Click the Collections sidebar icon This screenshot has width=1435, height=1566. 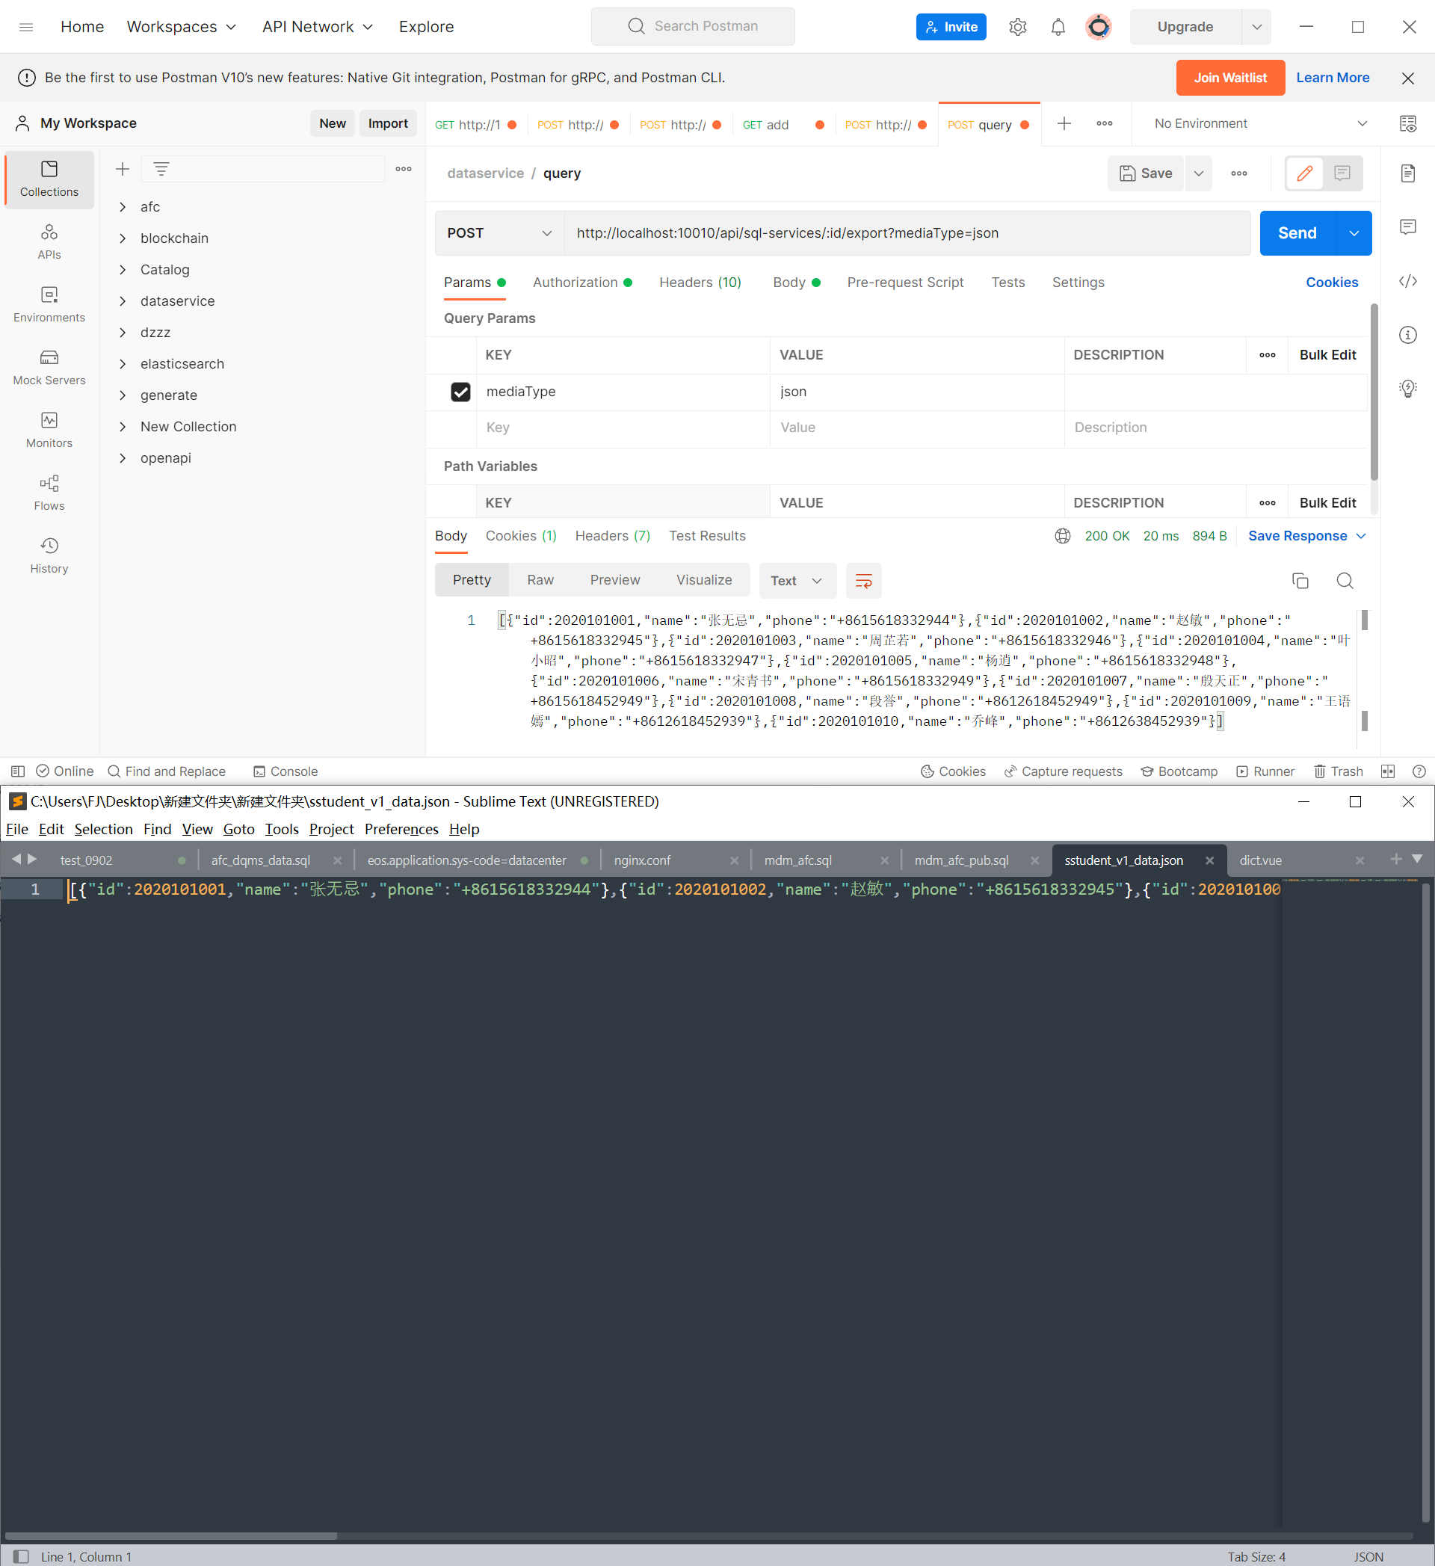(49, 179)
